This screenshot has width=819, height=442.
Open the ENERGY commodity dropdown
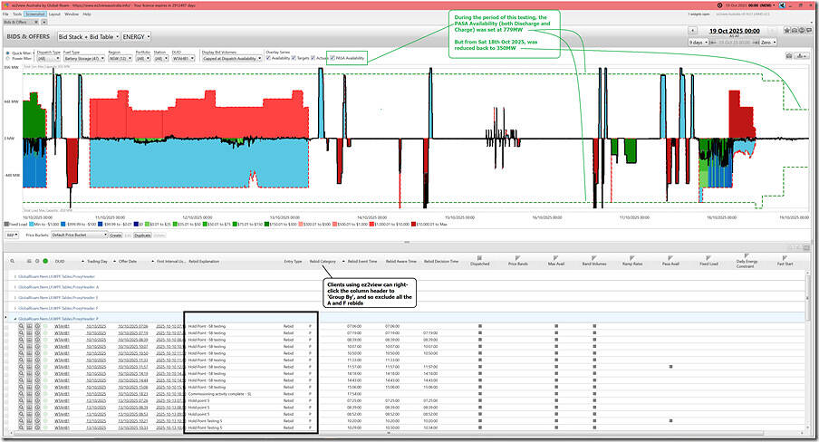pos(136,36)
